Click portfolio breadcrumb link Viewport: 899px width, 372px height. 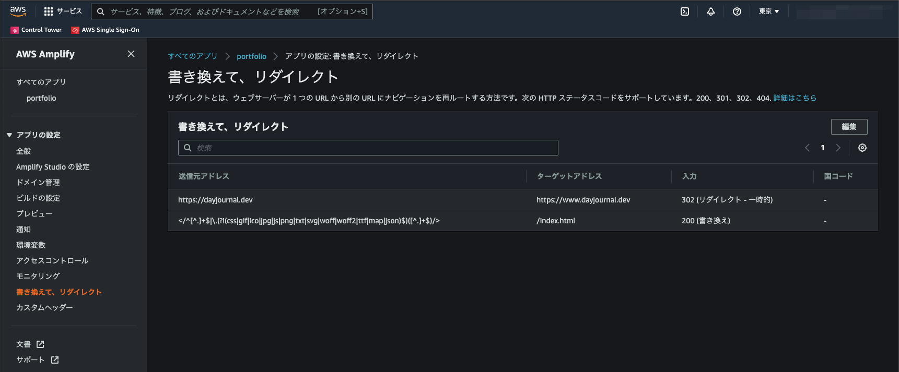[x=251, y=56]
